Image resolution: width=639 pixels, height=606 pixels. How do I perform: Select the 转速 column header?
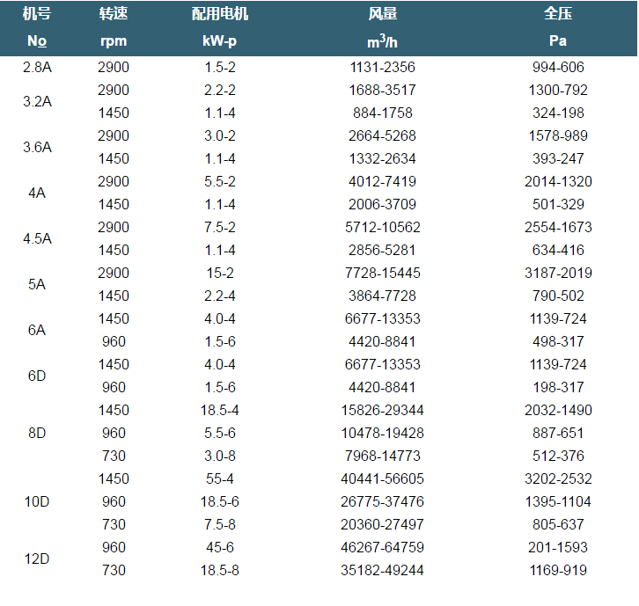click(x=113, y=15)
